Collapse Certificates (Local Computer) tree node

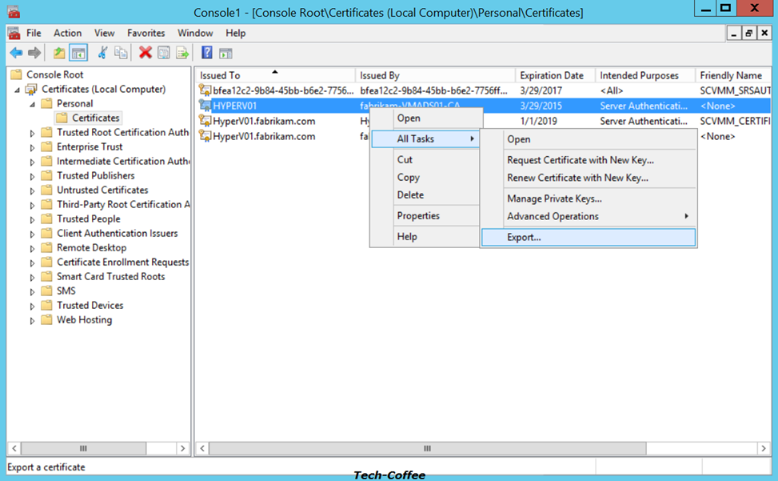tap(18, 90)
